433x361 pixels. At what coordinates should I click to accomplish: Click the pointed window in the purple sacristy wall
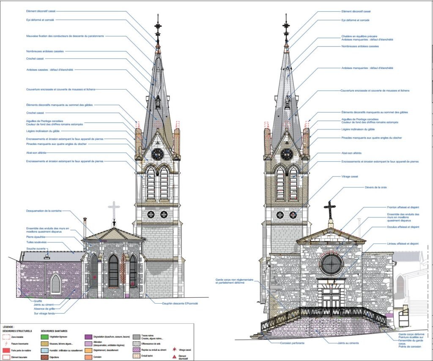tap(56, 283)
